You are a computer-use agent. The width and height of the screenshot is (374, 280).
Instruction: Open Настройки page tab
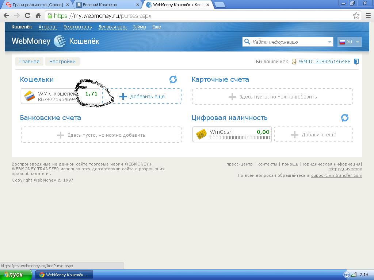[x=62, y=61]
